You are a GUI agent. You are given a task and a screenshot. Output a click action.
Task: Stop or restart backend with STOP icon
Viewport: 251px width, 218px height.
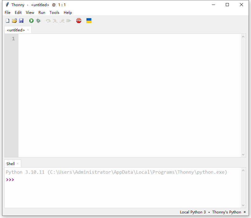click(x=79, y=21)
